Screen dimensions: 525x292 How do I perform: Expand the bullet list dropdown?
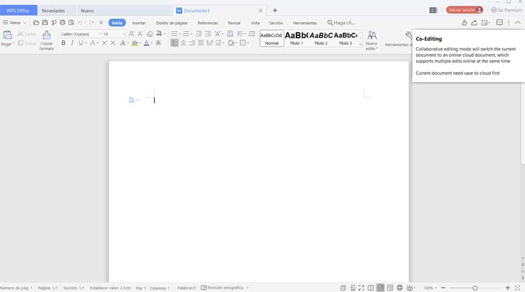(180, 34)
